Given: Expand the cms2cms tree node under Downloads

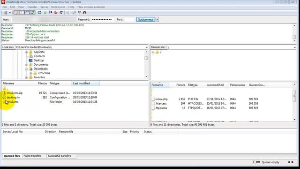Looking at the screenshot, I should [30, 73].
